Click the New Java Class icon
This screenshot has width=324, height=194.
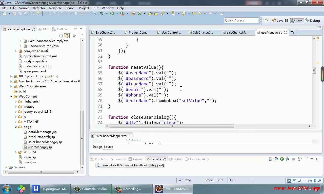139,14
